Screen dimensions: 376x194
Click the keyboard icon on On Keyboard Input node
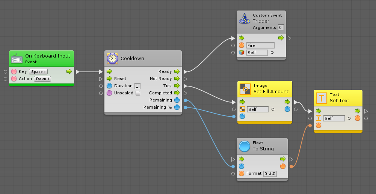tap(17, 59)
